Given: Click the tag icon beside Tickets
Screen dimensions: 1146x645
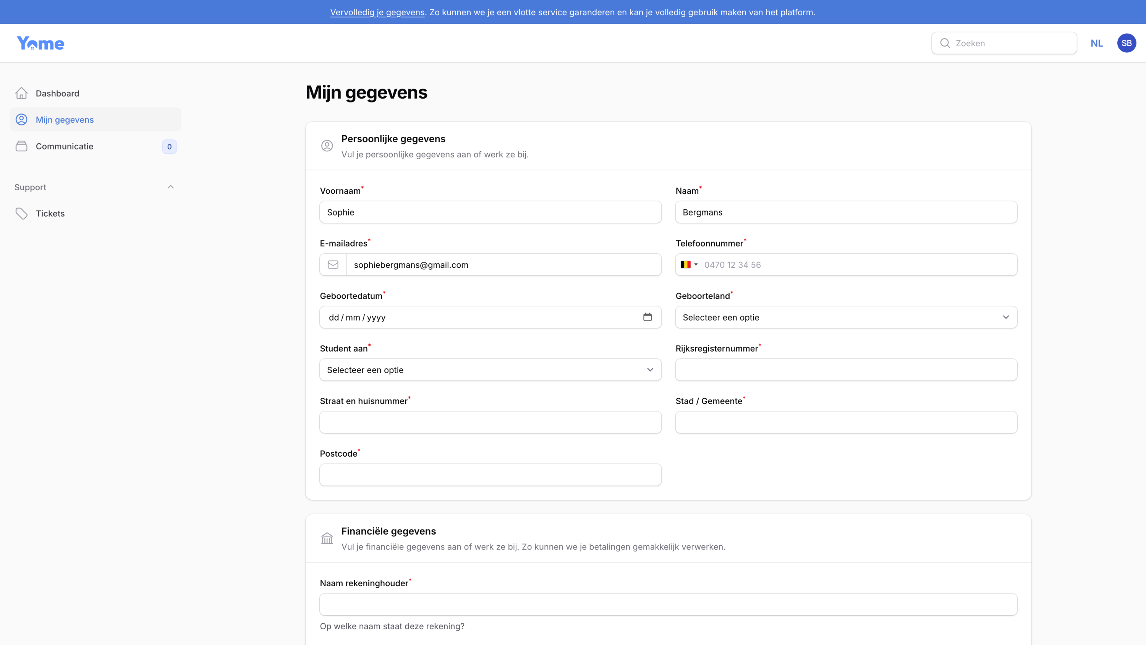Looking at the screenshot, I should (22, 213).
